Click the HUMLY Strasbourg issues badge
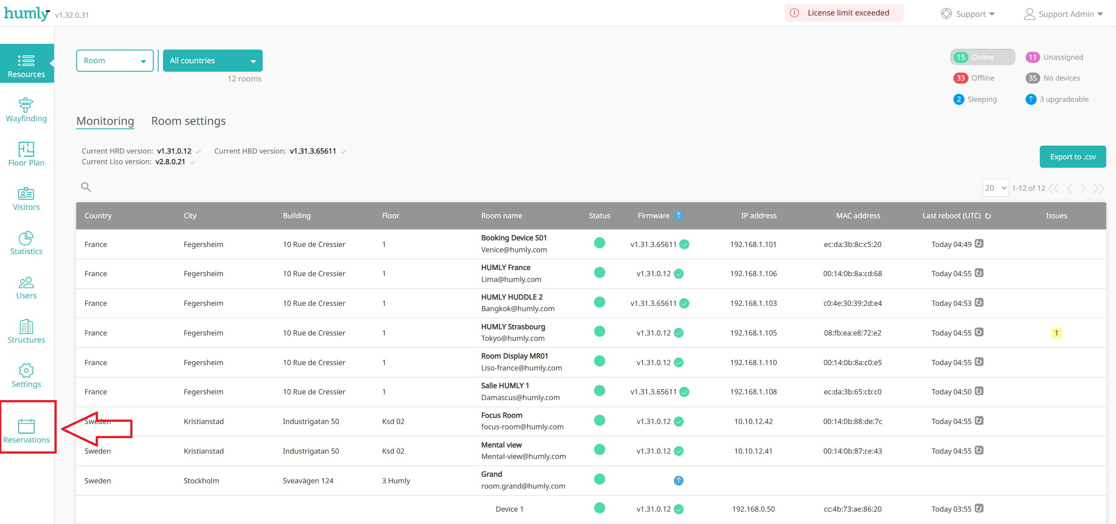1116x524 pixels. 1056,333
